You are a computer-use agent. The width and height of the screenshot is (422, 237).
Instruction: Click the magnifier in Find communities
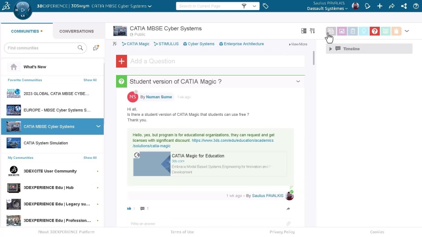(80, 48)
